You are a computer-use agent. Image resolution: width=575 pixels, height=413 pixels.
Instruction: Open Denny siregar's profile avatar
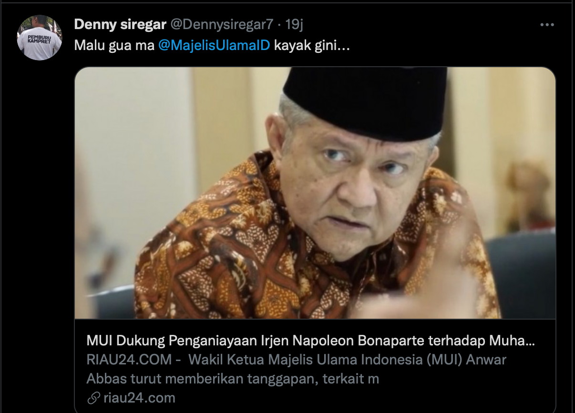(40, 38)
